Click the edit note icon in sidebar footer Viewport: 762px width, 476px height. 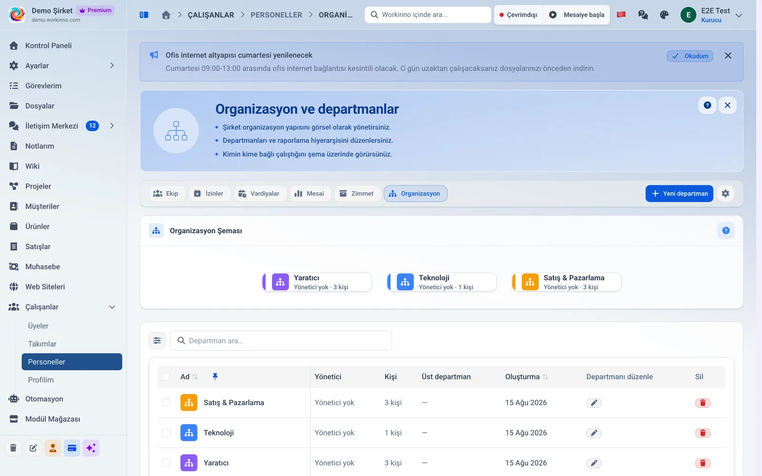[x=33, y=448]
